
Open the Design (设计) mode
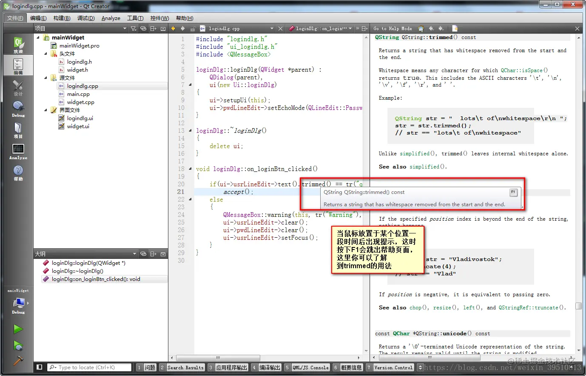[18, 87]
